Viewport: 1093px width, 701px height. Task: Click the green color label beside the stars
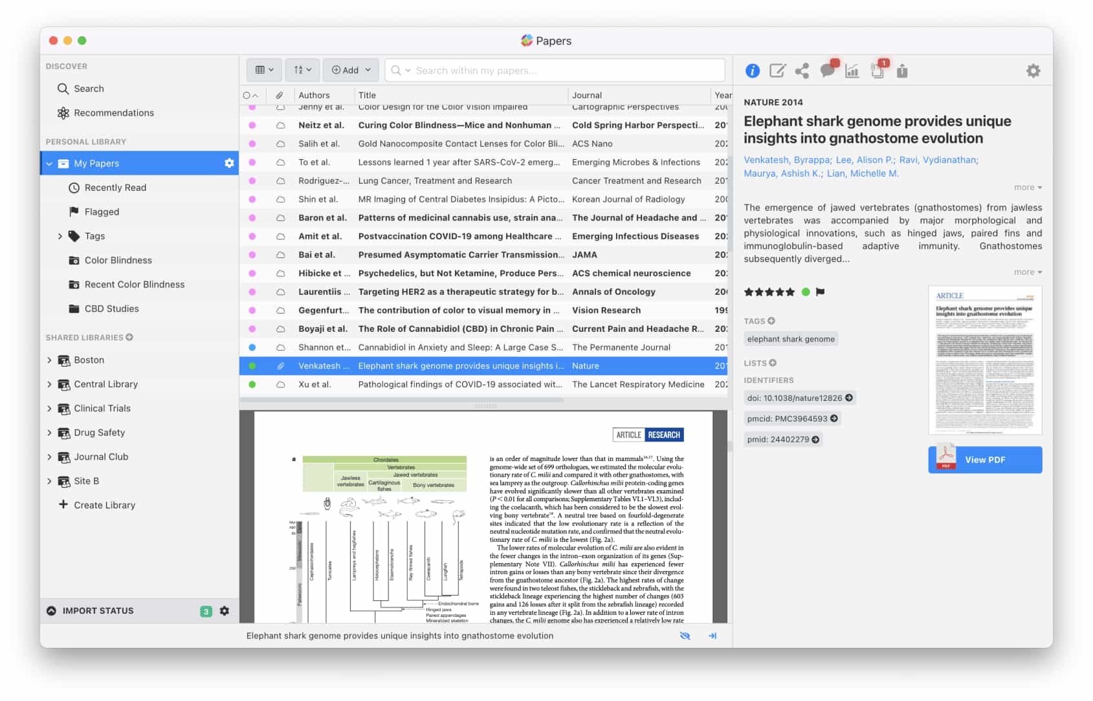click(x=806, y=292)
